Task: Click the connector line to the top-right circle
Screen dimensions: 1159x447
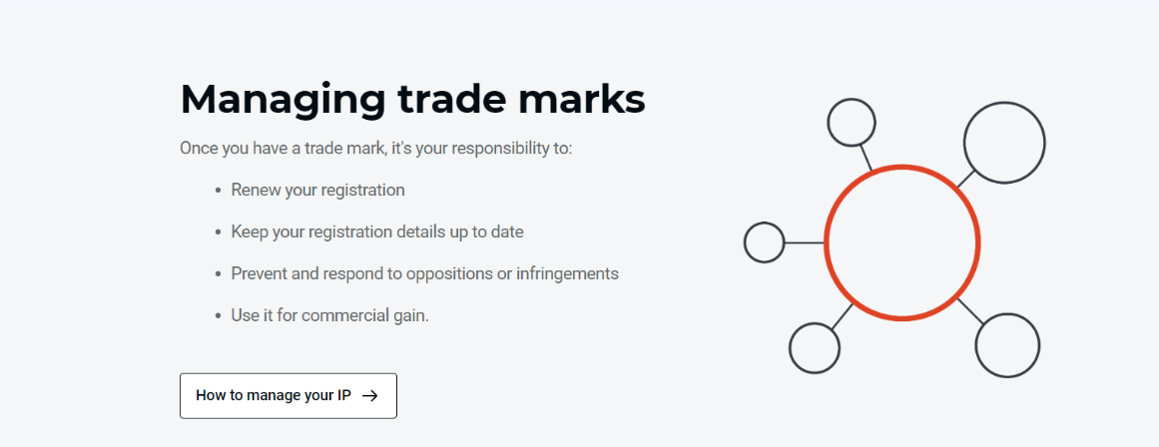Action: tap(964, 180)
